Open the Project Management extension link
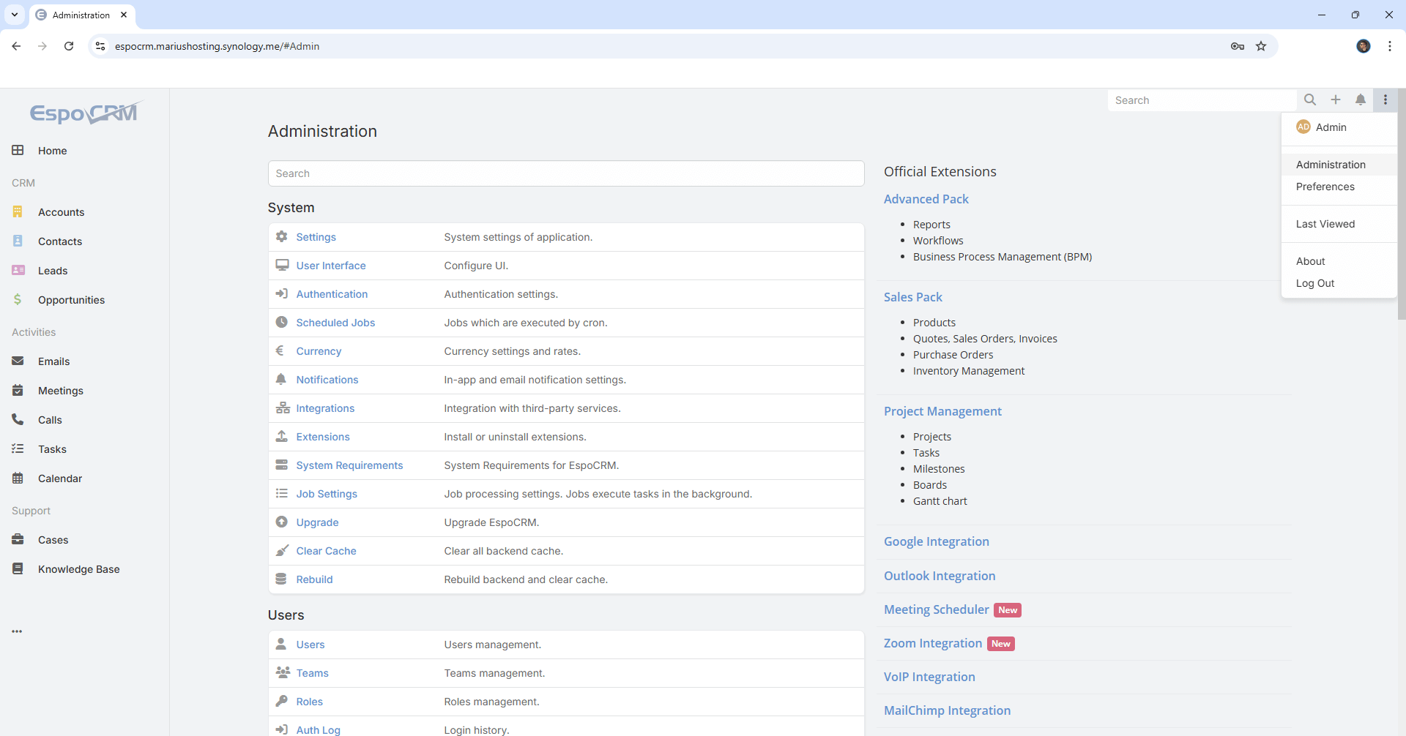This screenshot has width=1406, height=736. tap(942, 411)
